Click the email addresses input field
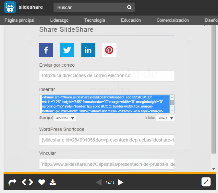This screenshot has width=218, height=193. (107, 76)
